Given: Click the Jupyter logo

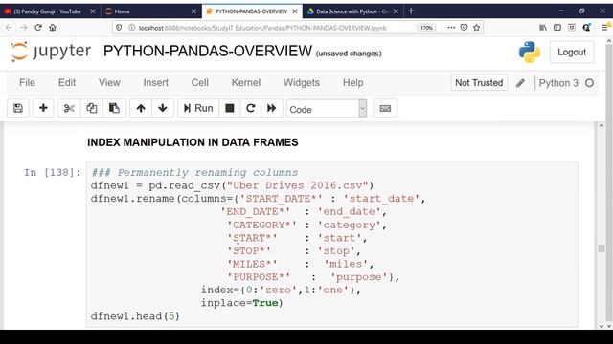Looking at the screenshot, I should pos(51,52).
